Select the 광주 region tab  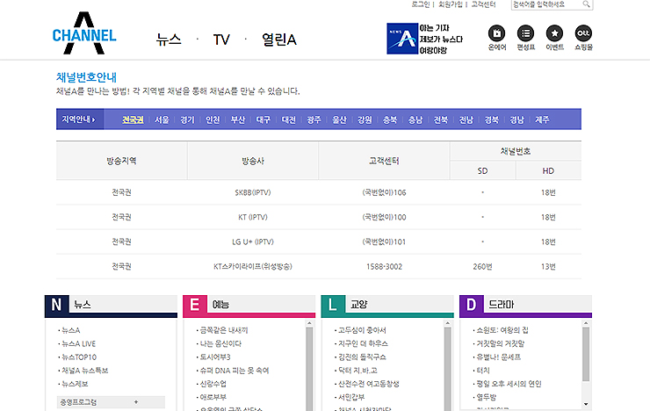(314, 119)
